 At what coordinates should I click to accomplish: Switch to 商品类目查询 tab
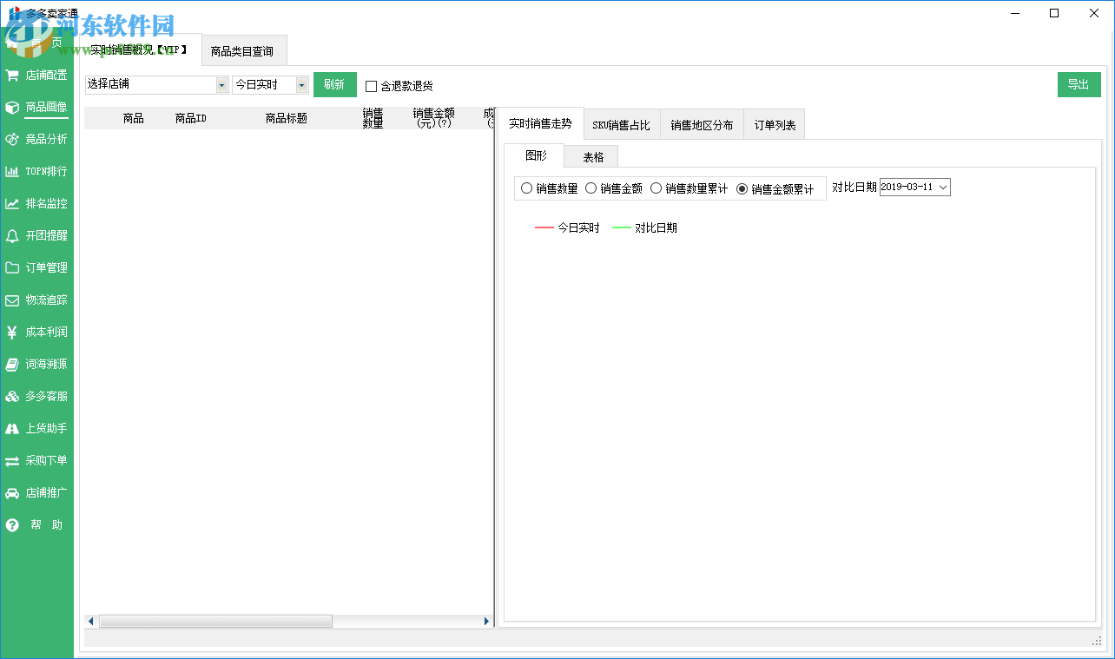tap(242, 51)
